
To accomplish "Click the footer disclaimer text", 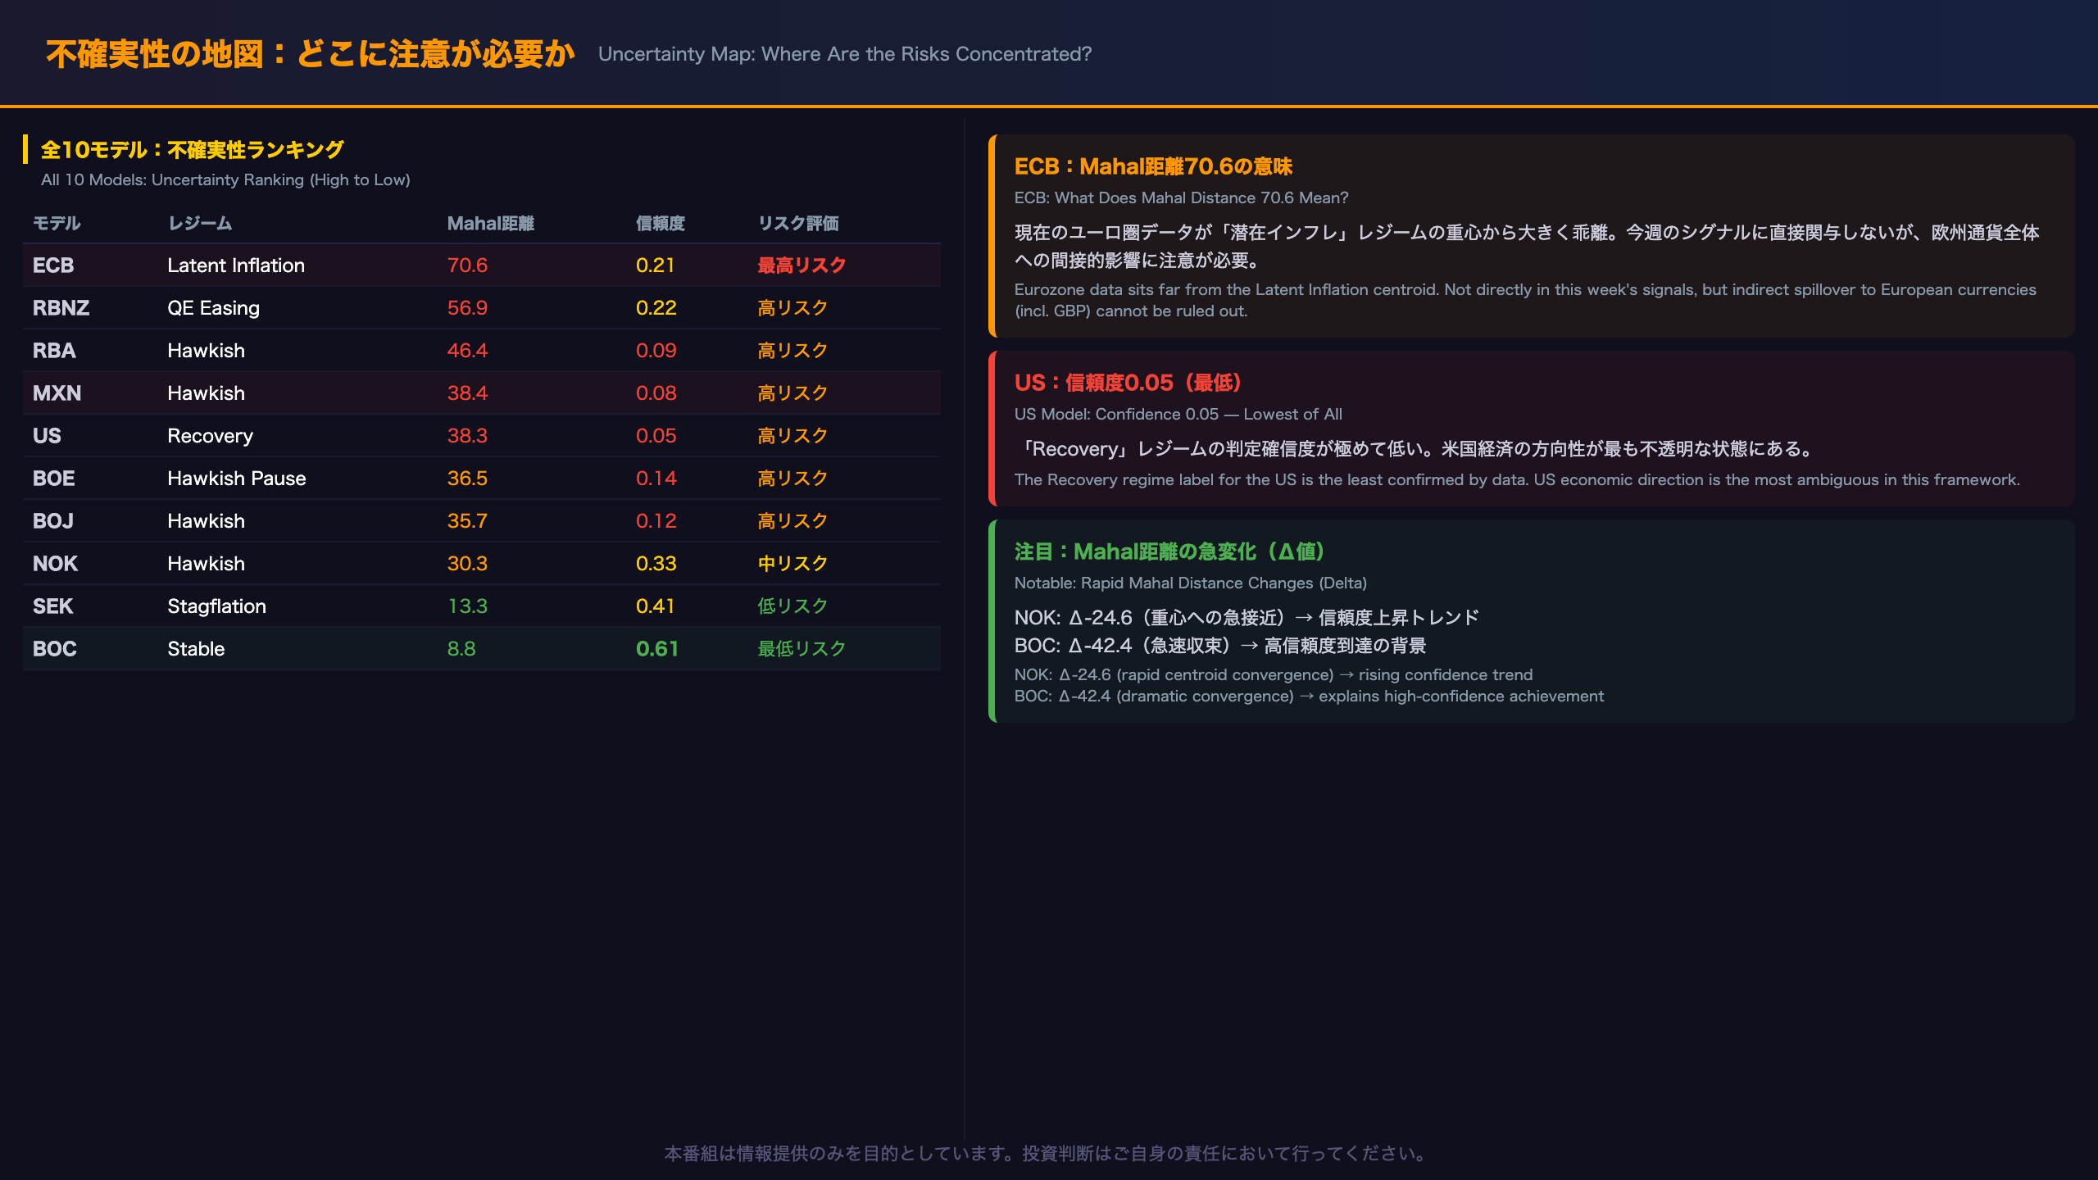I will (1048, 1154).
